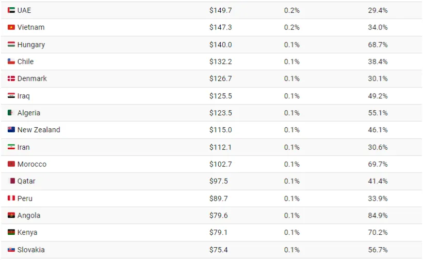Click the Iran flag icon
The height and width of the screenshot is (260, 423).
pos(11,147)
